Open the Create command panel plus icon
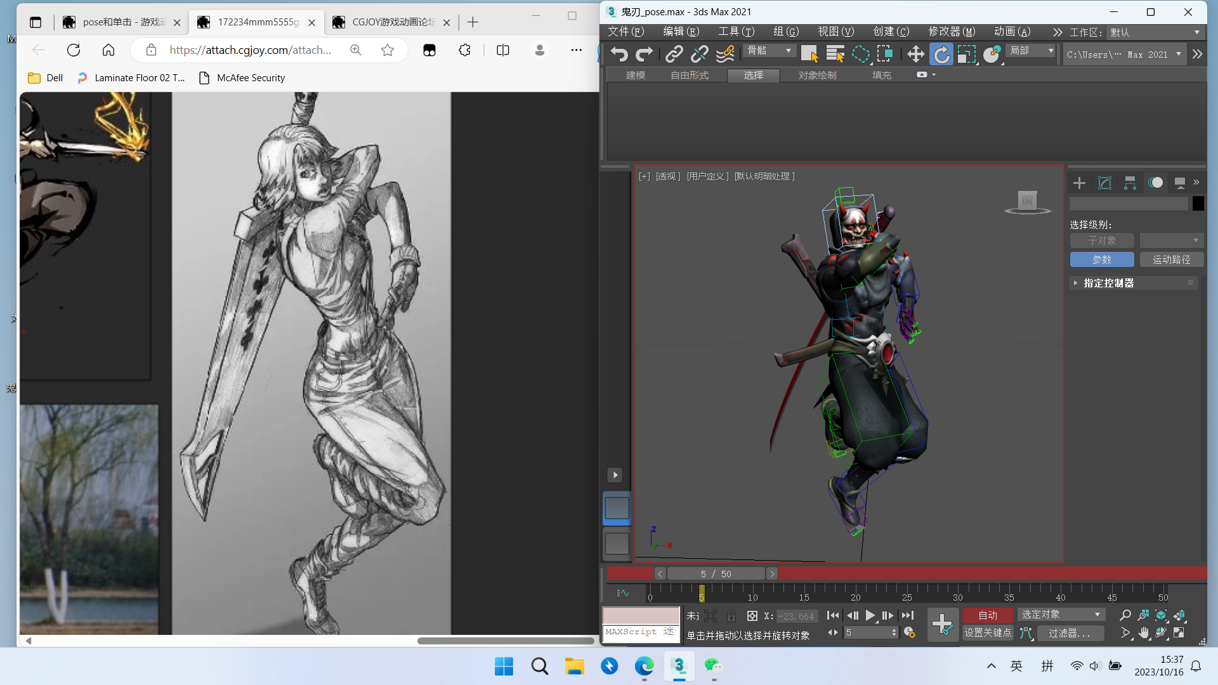This screenshot has height=685, width=1218. (1079, 183)
